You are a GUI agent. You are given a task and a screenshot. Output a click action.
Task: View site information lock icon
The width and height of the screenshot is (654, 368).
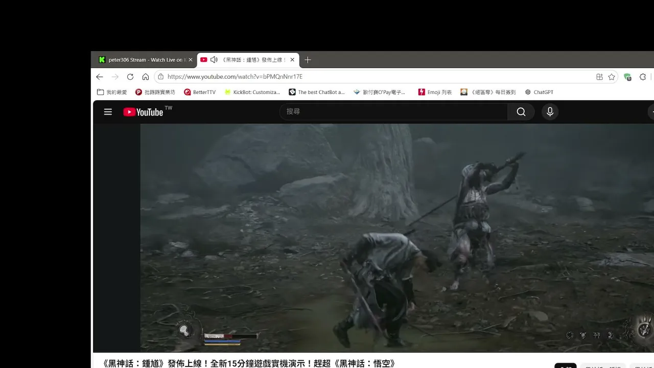tap(161, 77)
